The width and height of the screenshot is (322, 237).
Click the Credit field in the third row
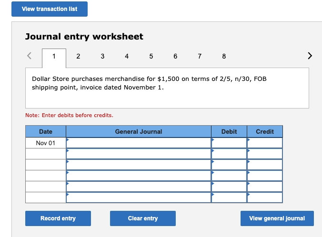(x=265, y=165)
